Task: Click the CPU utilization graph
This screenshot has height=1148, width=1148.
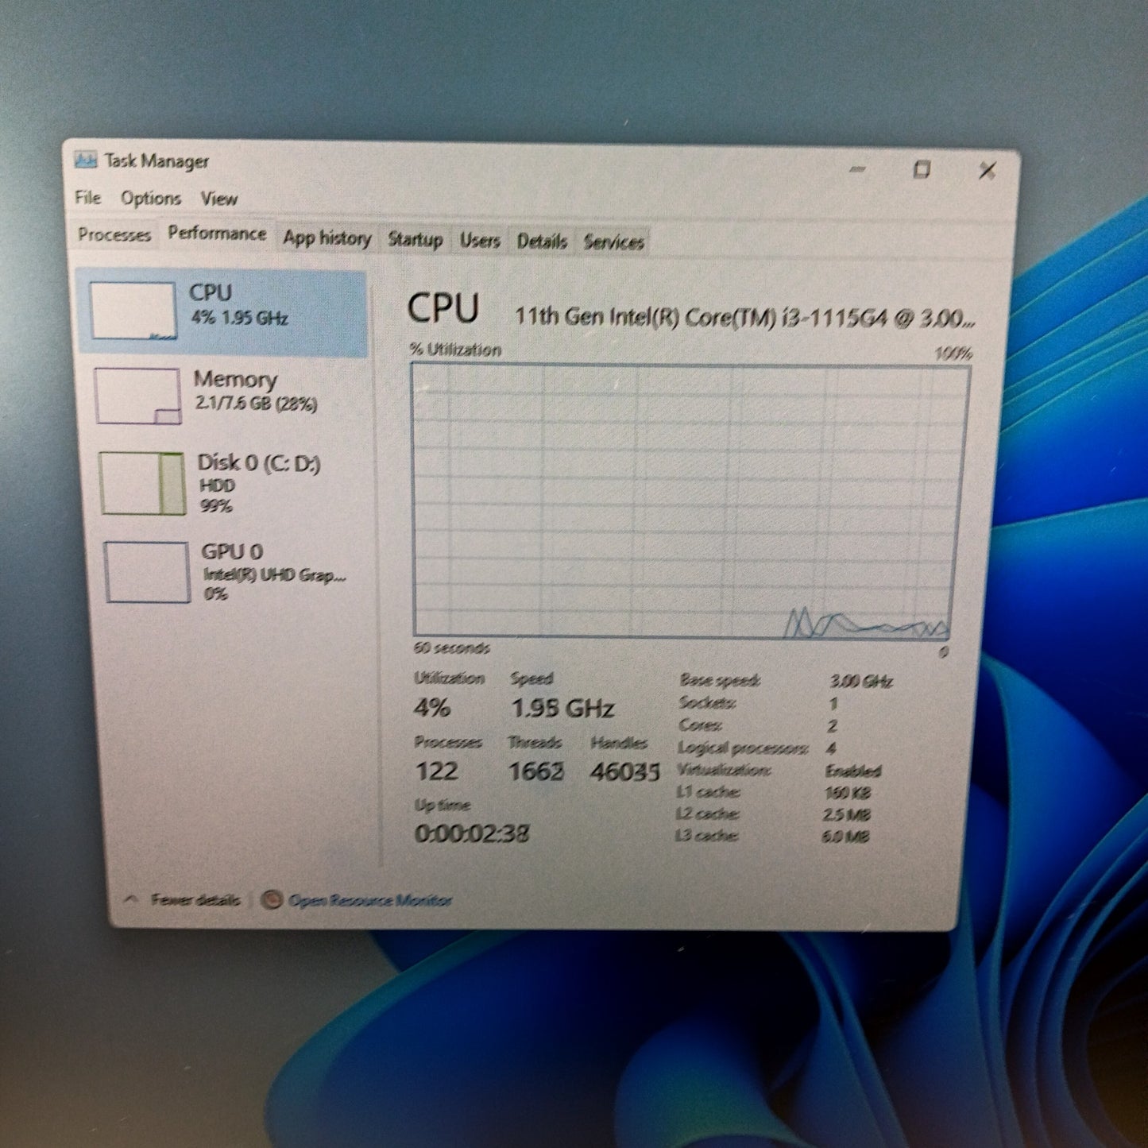Action: 690,501
